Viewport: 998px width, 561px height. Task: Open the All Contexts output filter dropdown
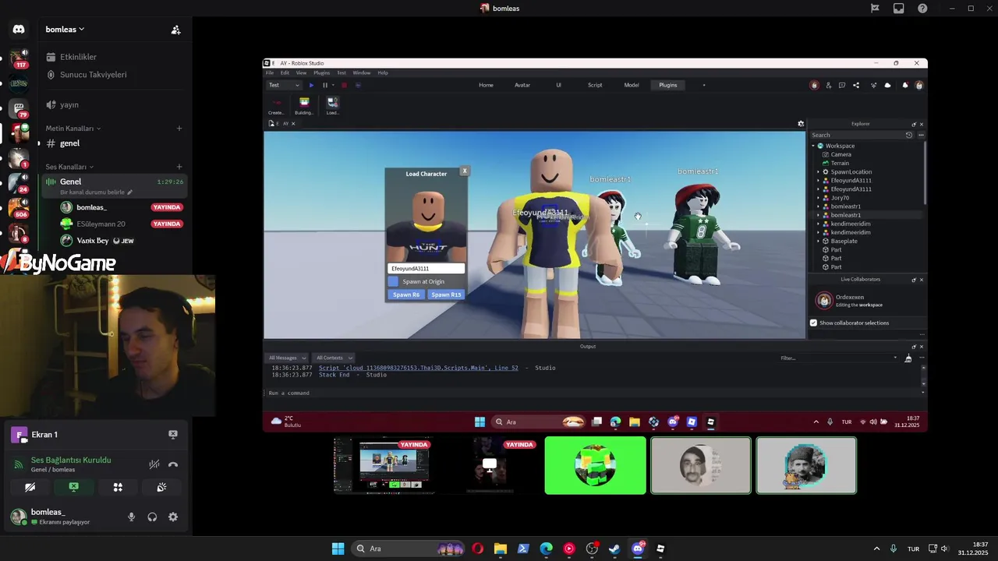[x=334, y=358]
